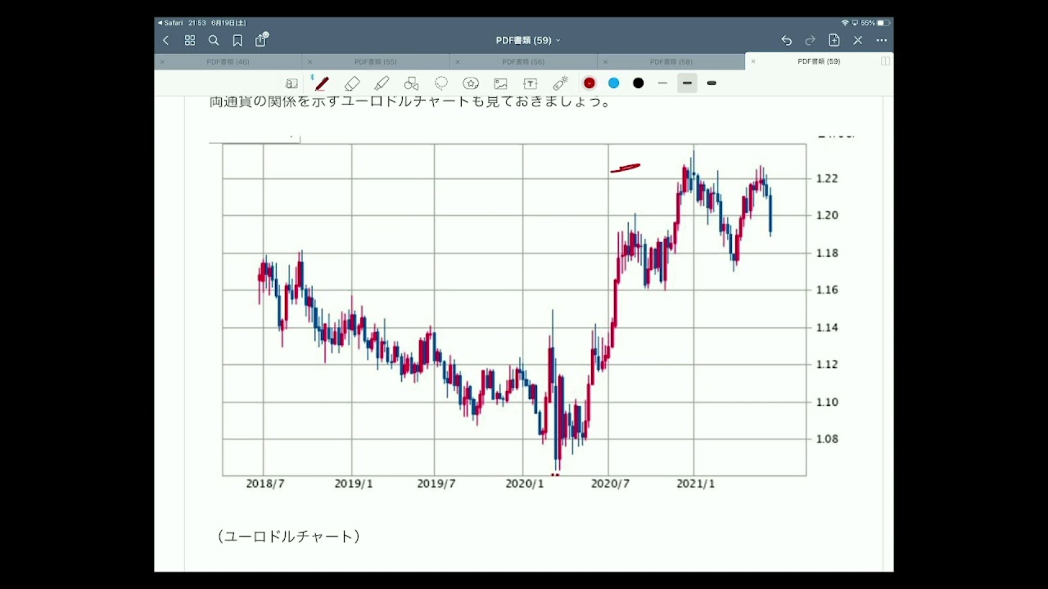This screenshot has width=1048, height=589.
Task: Open the share and export menu
Action: (261, 40)
